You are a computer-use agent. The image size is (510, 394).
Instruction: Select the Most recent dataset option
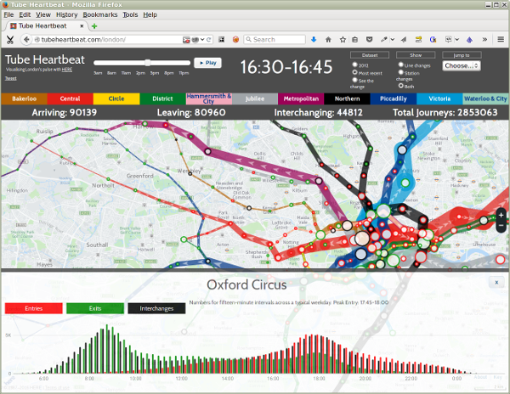[354, 72]
